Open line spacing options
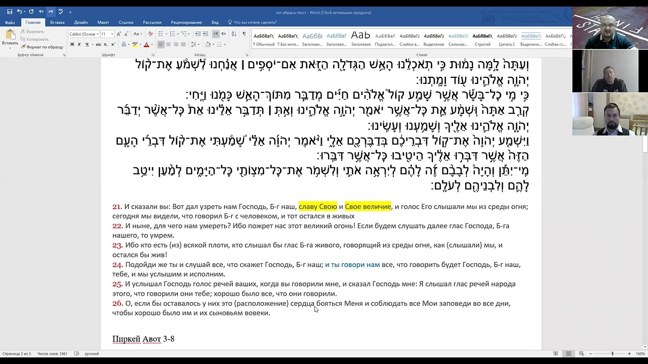The width and height of the screenshot is (648, 364). pos(195,44)
